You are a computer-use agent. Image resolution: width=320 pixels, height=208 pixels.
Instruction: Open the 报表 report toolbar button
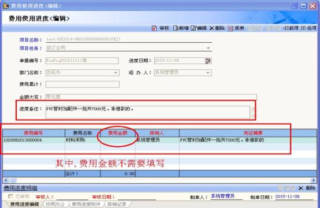pyautogui.click(x=236, y=28)
